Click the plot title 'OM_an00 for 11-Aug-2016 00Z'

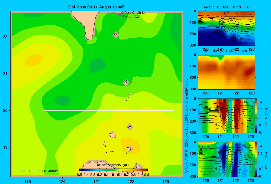(x=96, y=7)
